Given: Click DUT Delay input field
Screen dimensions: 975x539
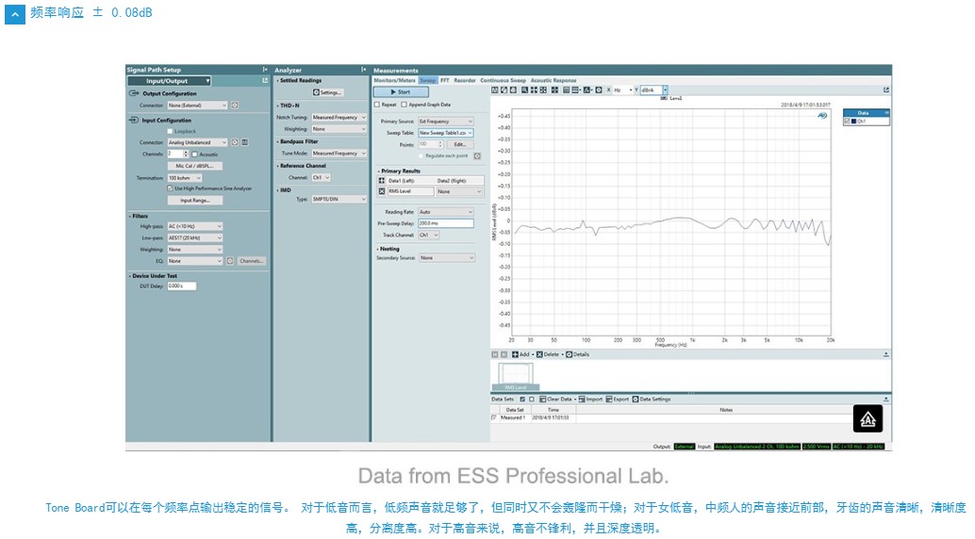Looking at the screenshot, I should (x=182, y=286).
